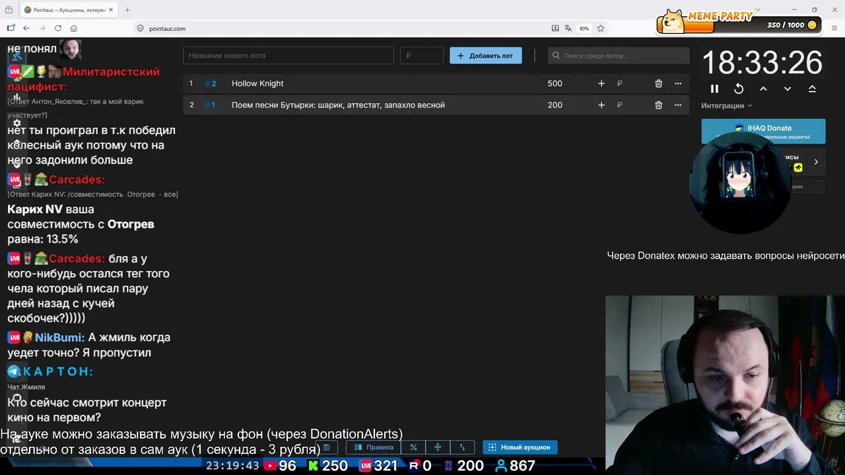Open more options for Поем песни Бутырки lot
The image size is (845, 475).
tap(678, 105)
